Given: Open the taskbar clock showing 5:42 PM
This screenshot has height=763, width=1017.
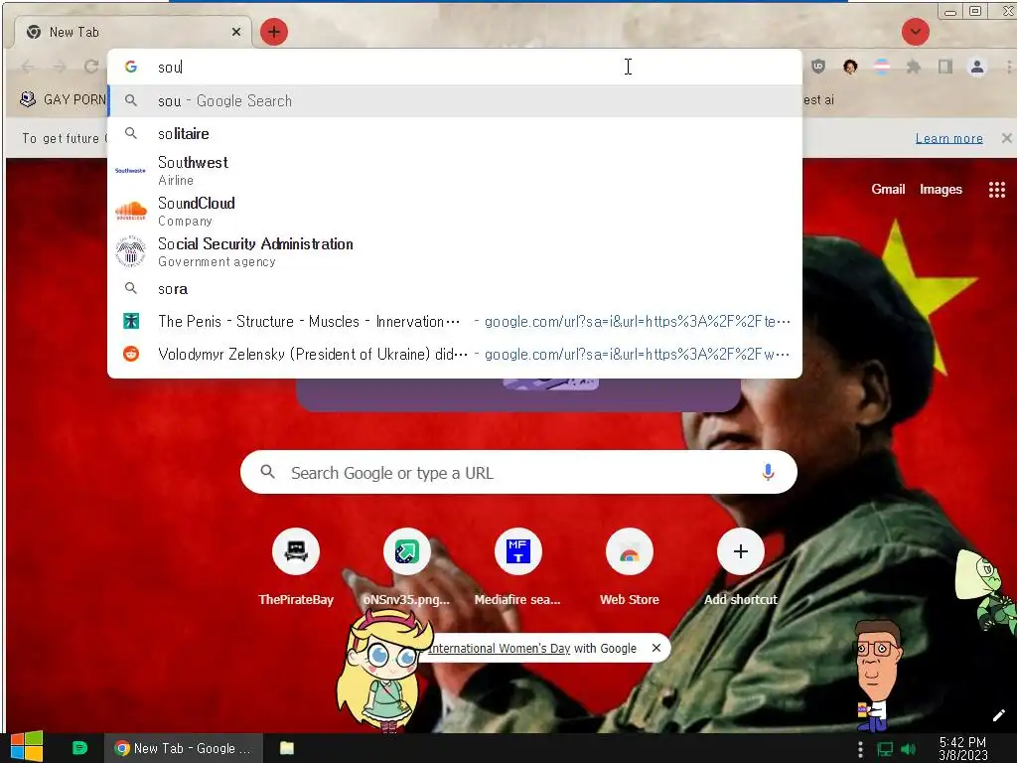Looking at the screenshot, I should tap(962, 749).
